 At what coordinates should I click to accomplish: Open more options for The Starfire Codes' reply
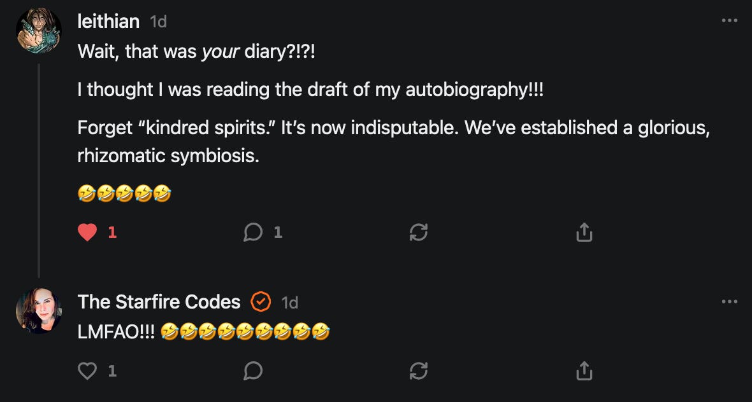(x=730, y=301)
